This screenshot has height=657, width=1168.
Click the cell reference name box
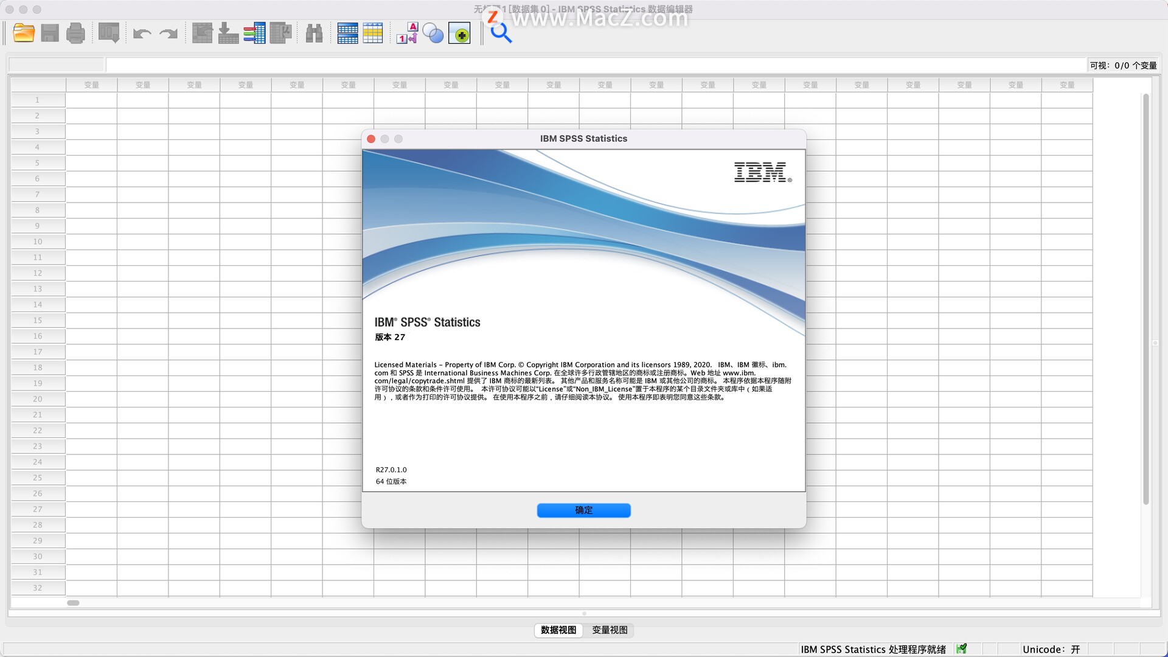tap(56, 64)
